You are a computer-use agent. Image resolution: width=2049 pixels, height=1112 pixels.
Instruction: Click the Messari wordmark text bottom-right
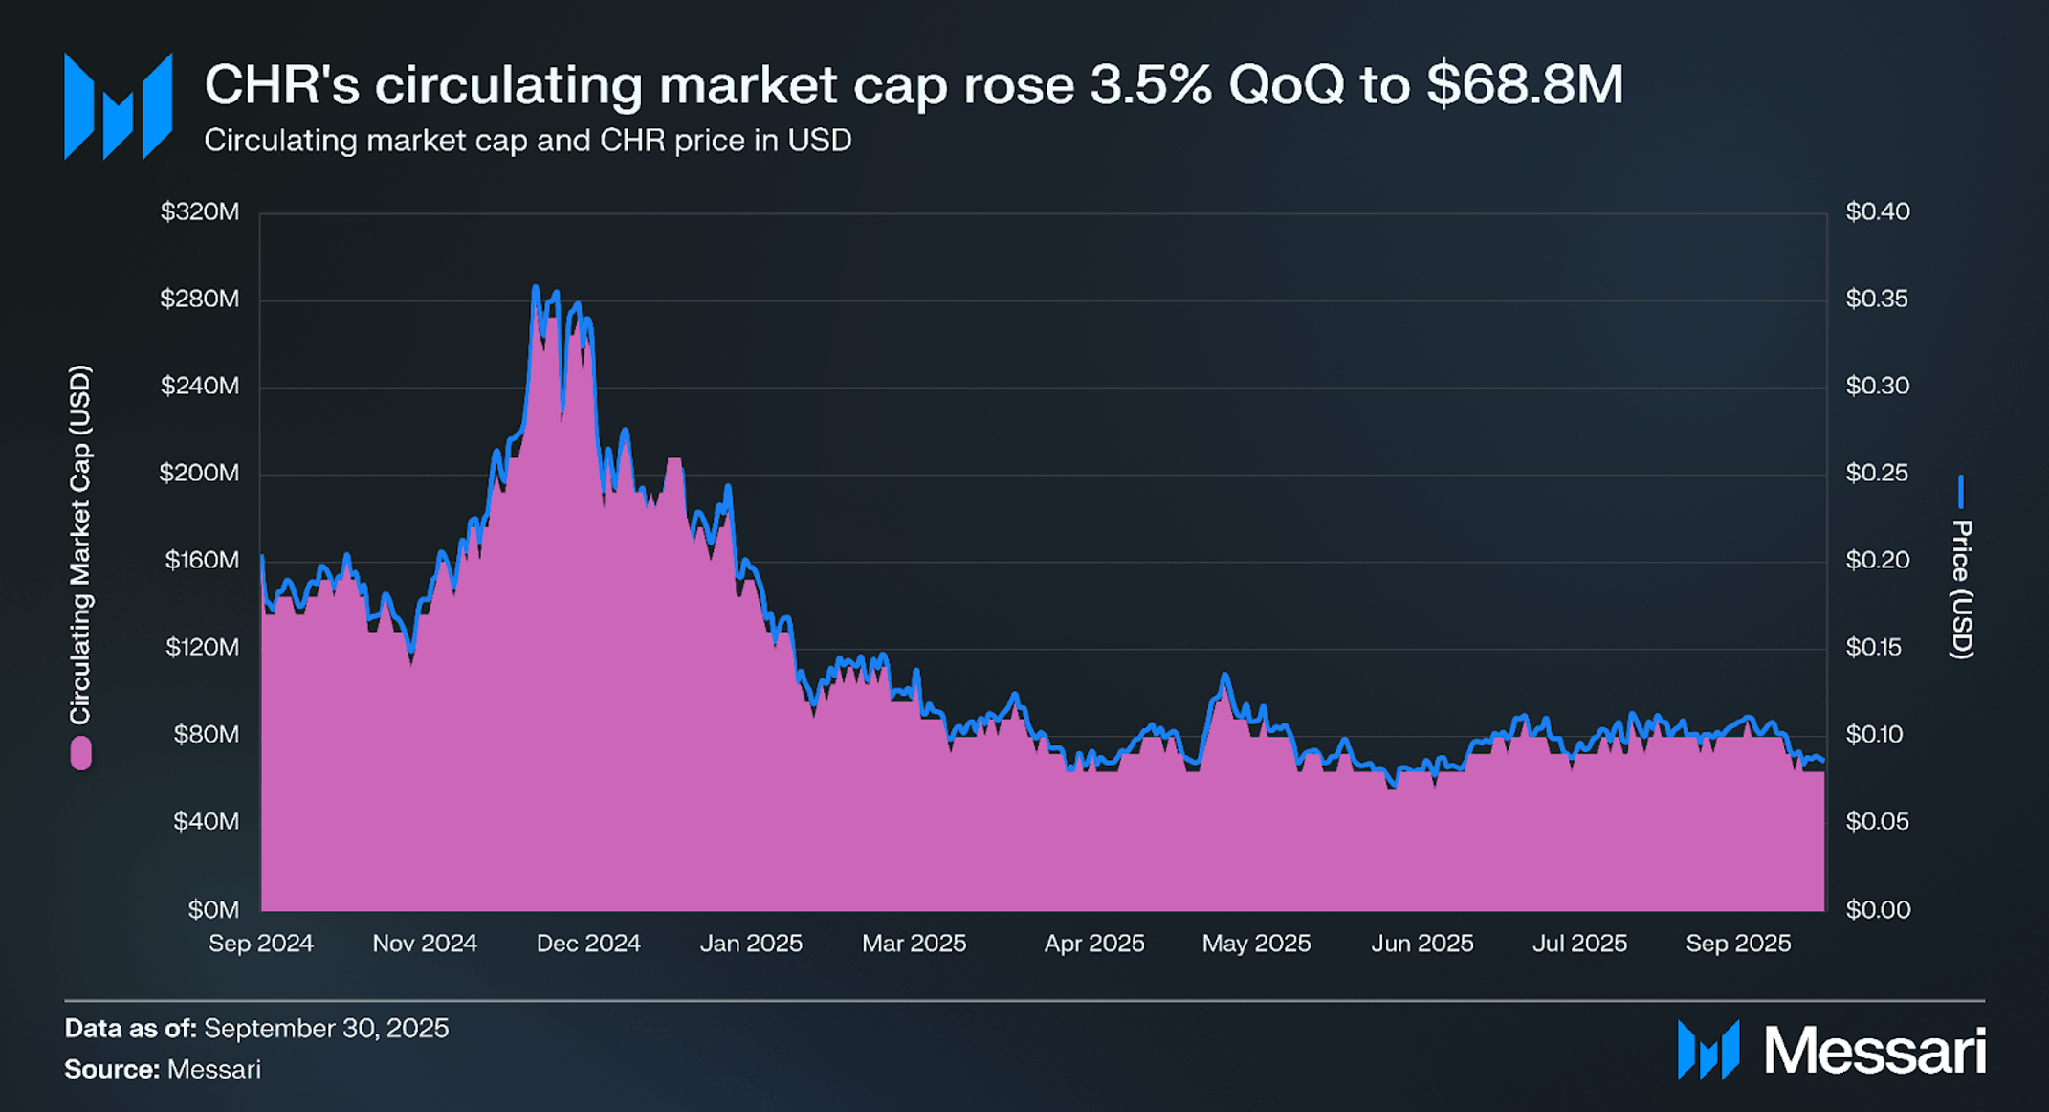pyautogui.click(x=1874, y=1051)
